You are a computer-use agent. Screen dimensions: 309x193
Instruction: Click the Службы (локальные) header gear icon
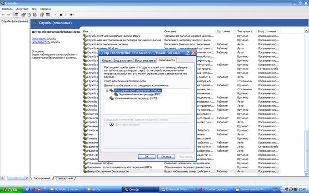[35, 23]
